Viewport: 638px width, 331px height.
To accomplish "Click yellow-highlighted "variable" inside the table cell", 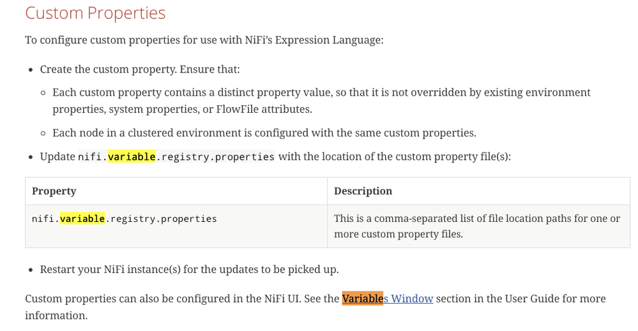I will click(82, 219).
